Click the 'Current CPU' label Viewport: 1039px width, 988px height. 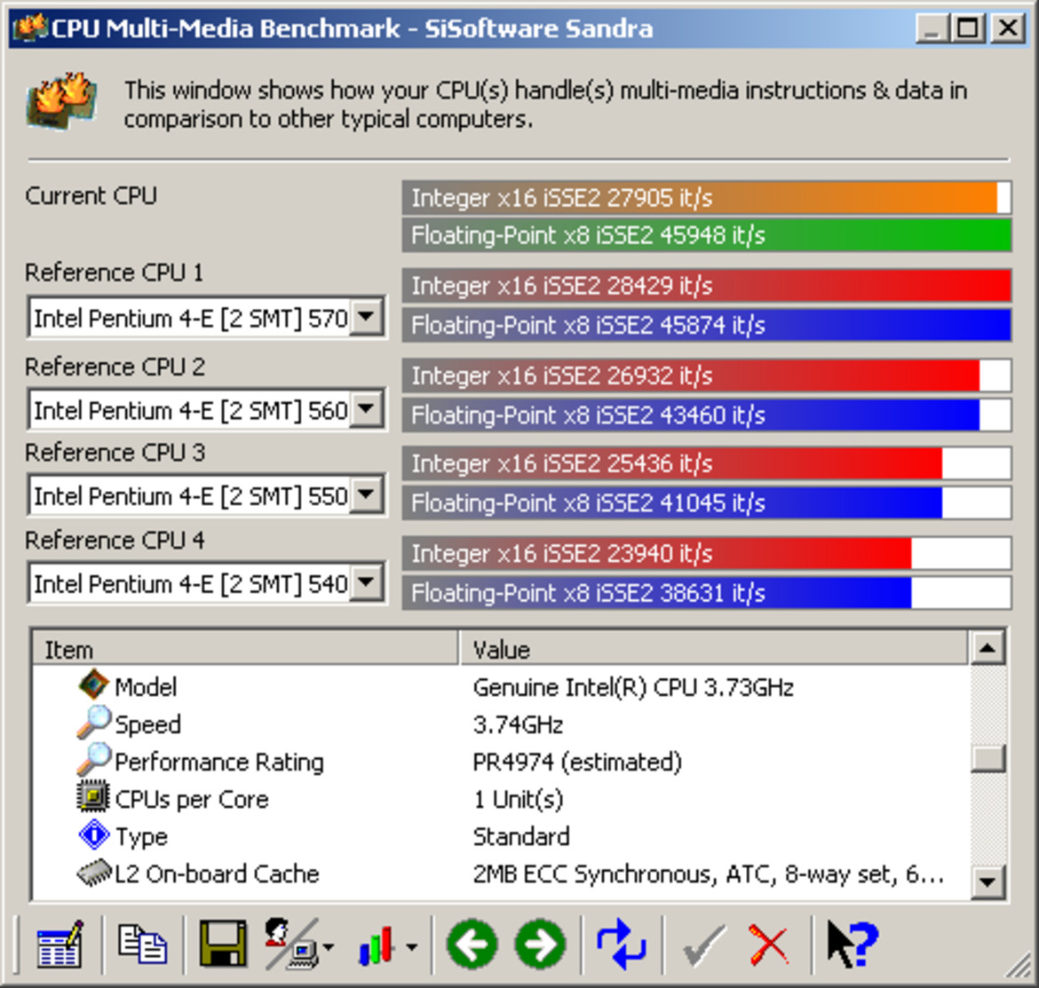[91, 195]
